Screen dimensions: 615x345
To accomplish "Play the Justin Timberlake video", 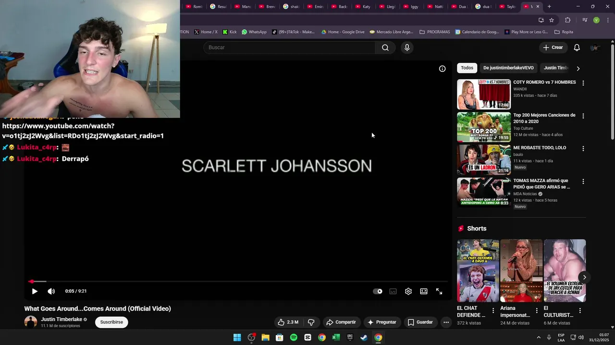I will pos(35,291).
